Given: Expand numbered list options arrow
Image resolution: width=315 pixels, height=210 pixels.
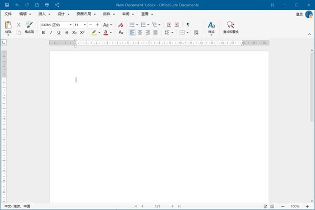Looking at the screenshot, I should (148, 25).
